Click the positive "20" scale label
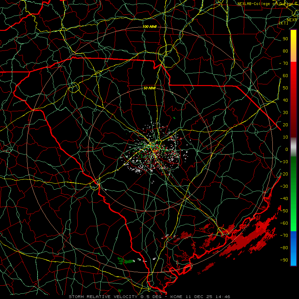This screenshot has height=299, width=299. [285, 125]
